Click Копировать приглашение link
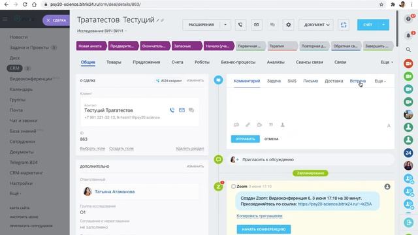418x235 pixels. pyautogui.click(x=259, y=216)
